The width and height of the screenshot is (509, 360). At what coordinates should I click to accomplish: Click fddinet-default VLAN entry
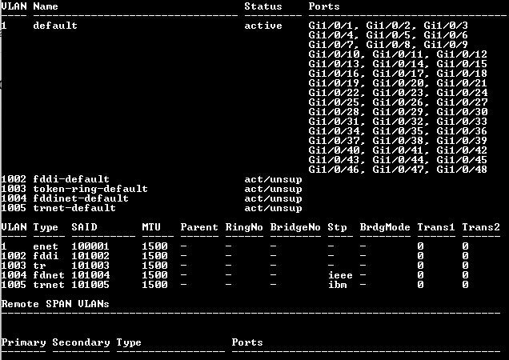81,198
